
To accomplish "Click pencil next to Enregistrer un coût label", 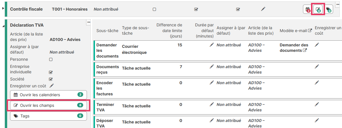I will [52, 86].
